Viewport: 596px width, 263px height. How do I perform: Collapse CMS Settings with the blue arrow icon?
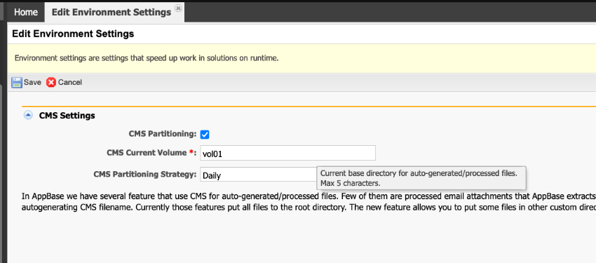(28, 115)
